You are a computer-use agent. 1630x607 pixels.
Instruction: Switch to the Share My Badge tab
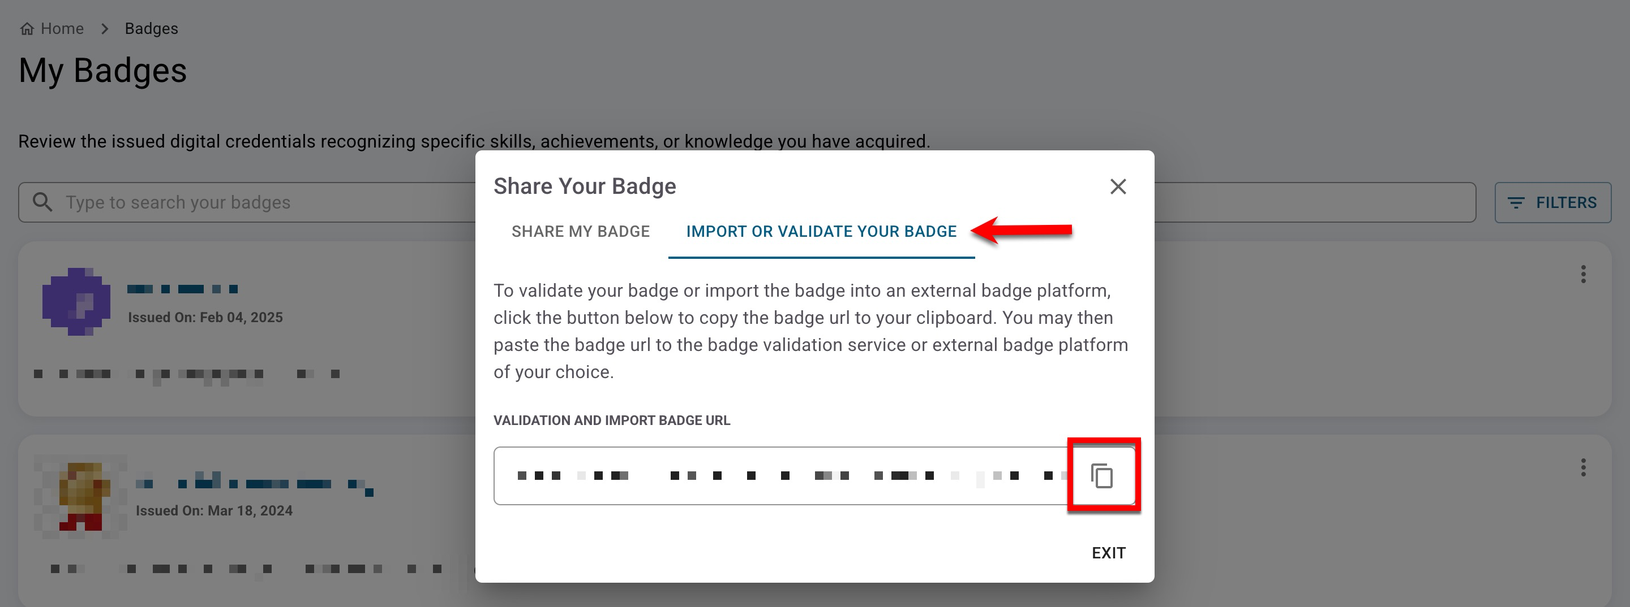tap(580, 232)
